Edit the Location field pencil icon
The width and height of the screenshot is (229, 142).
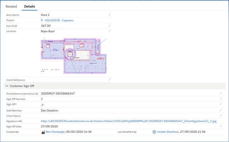(110, 31)
